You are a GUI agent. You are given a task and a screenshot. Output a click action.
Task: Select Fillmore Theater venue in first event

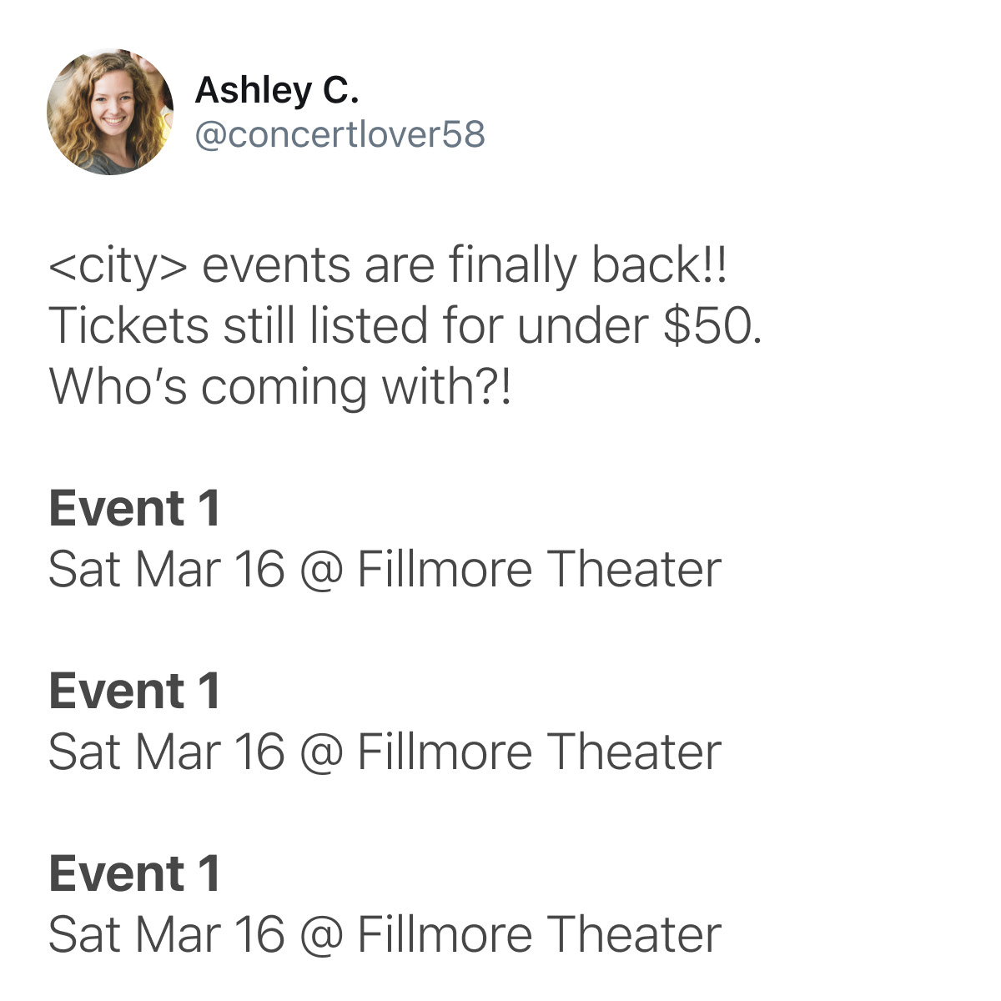(539, 570)
